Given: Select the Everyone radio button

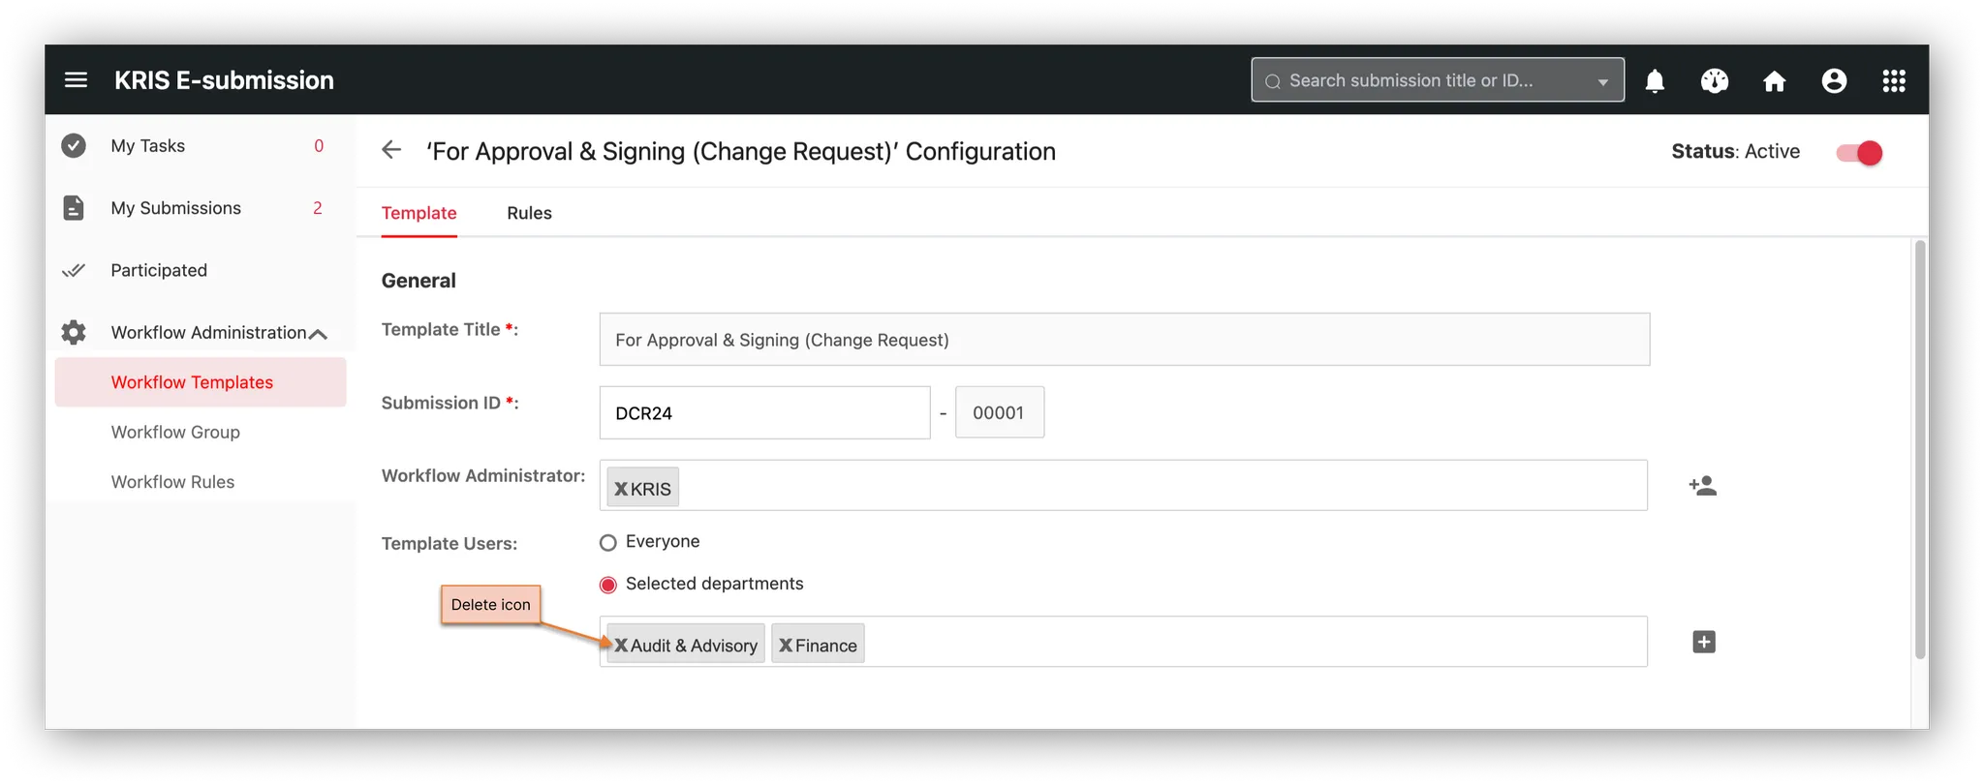Looking at the screenshot, I should pyautogui.click(x=607, y=542).
